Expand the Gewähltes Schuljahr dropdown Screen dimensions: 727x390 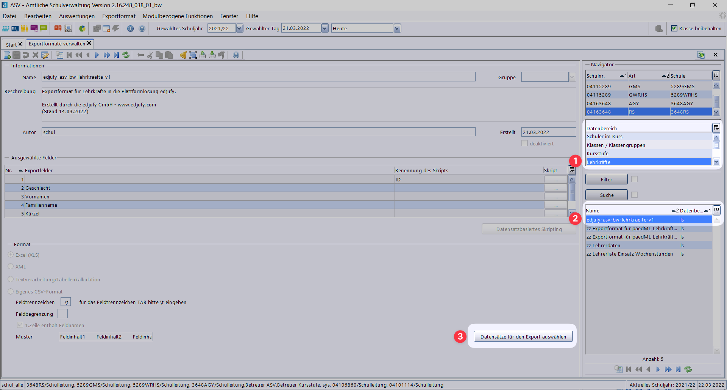[239, 28]
